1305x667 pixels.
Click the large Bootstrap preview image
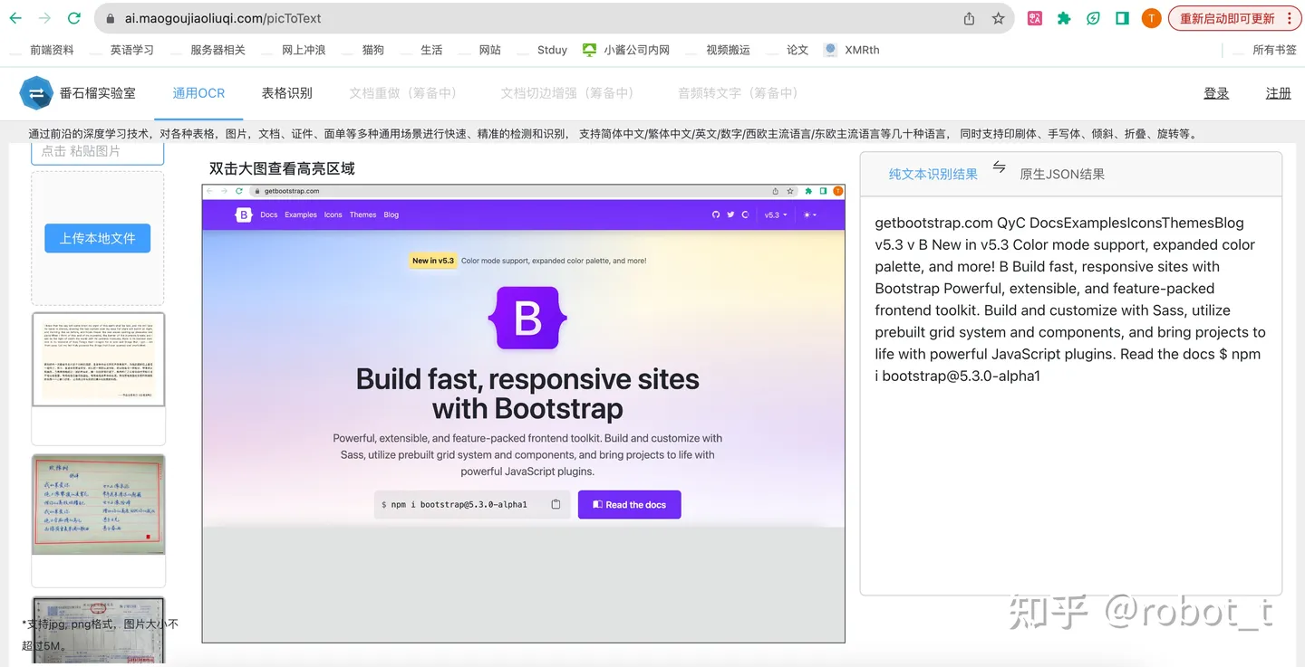tap(523, 414)
